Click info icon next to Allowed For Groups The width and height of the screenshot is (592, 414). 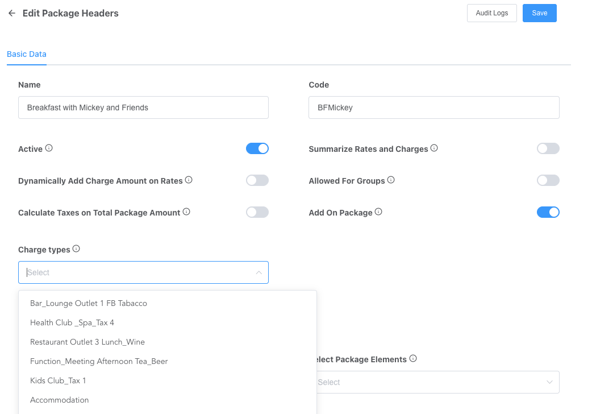coord(391,180)
